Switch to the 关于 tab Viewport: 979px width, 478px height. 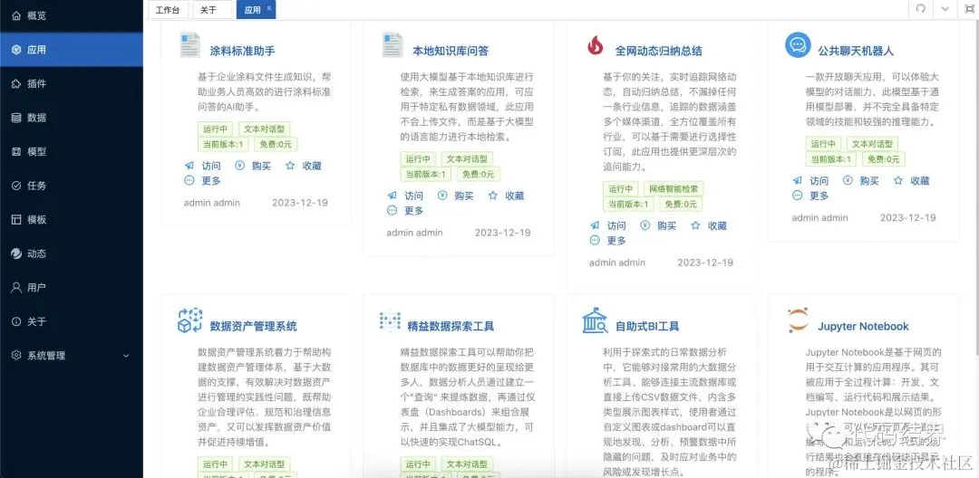click(212, 9)
